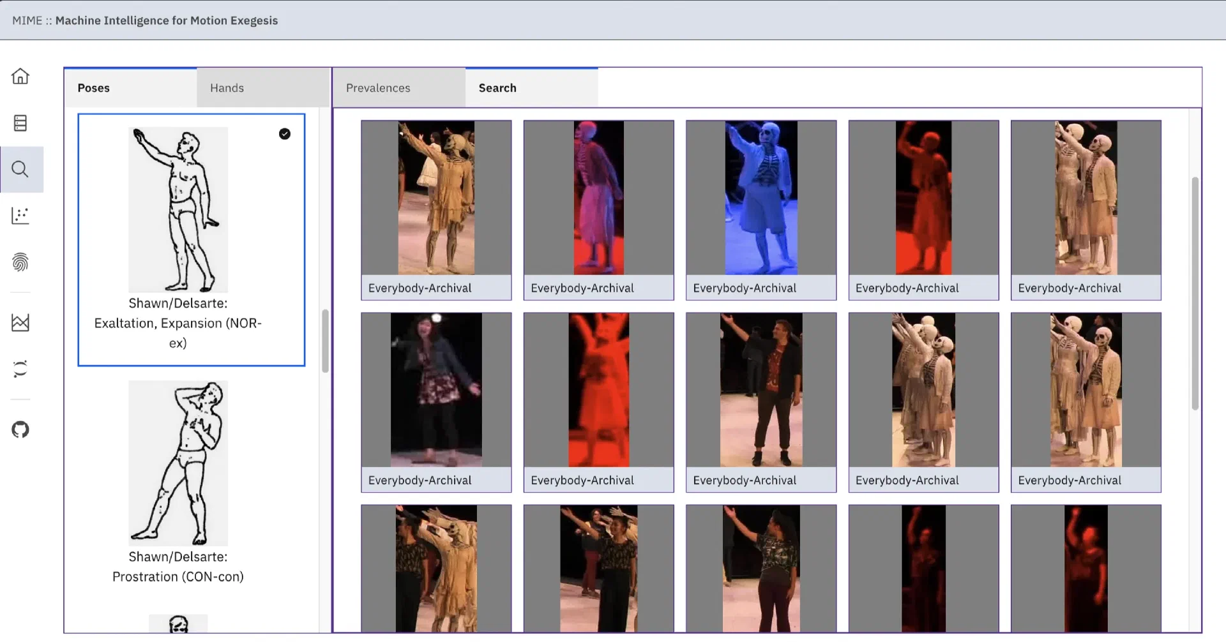1226x642 pixels.
Task: Open second row result of skeleton group reaching up
Action: tap(923, 402)
